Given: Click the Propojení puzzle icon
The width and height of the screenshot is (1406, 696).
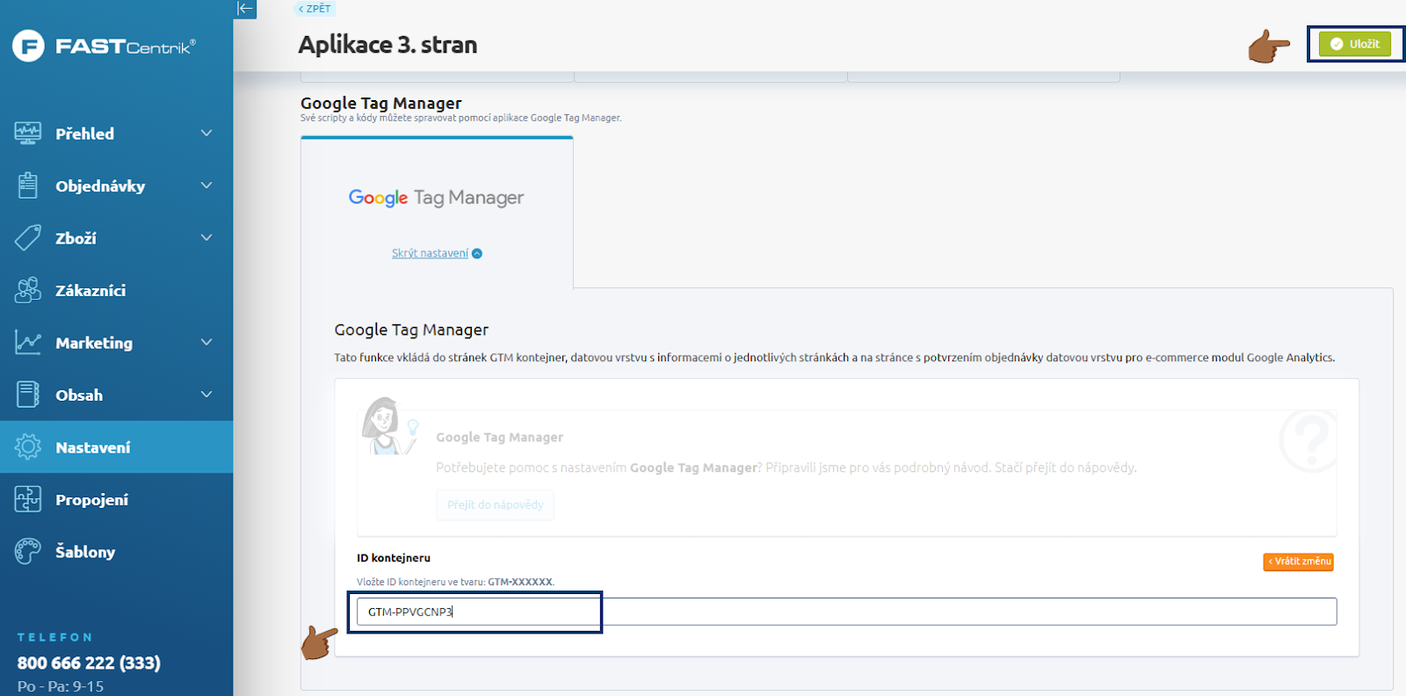Looking at the screenshot, I should pyautogui.click(x=28, y=499).
